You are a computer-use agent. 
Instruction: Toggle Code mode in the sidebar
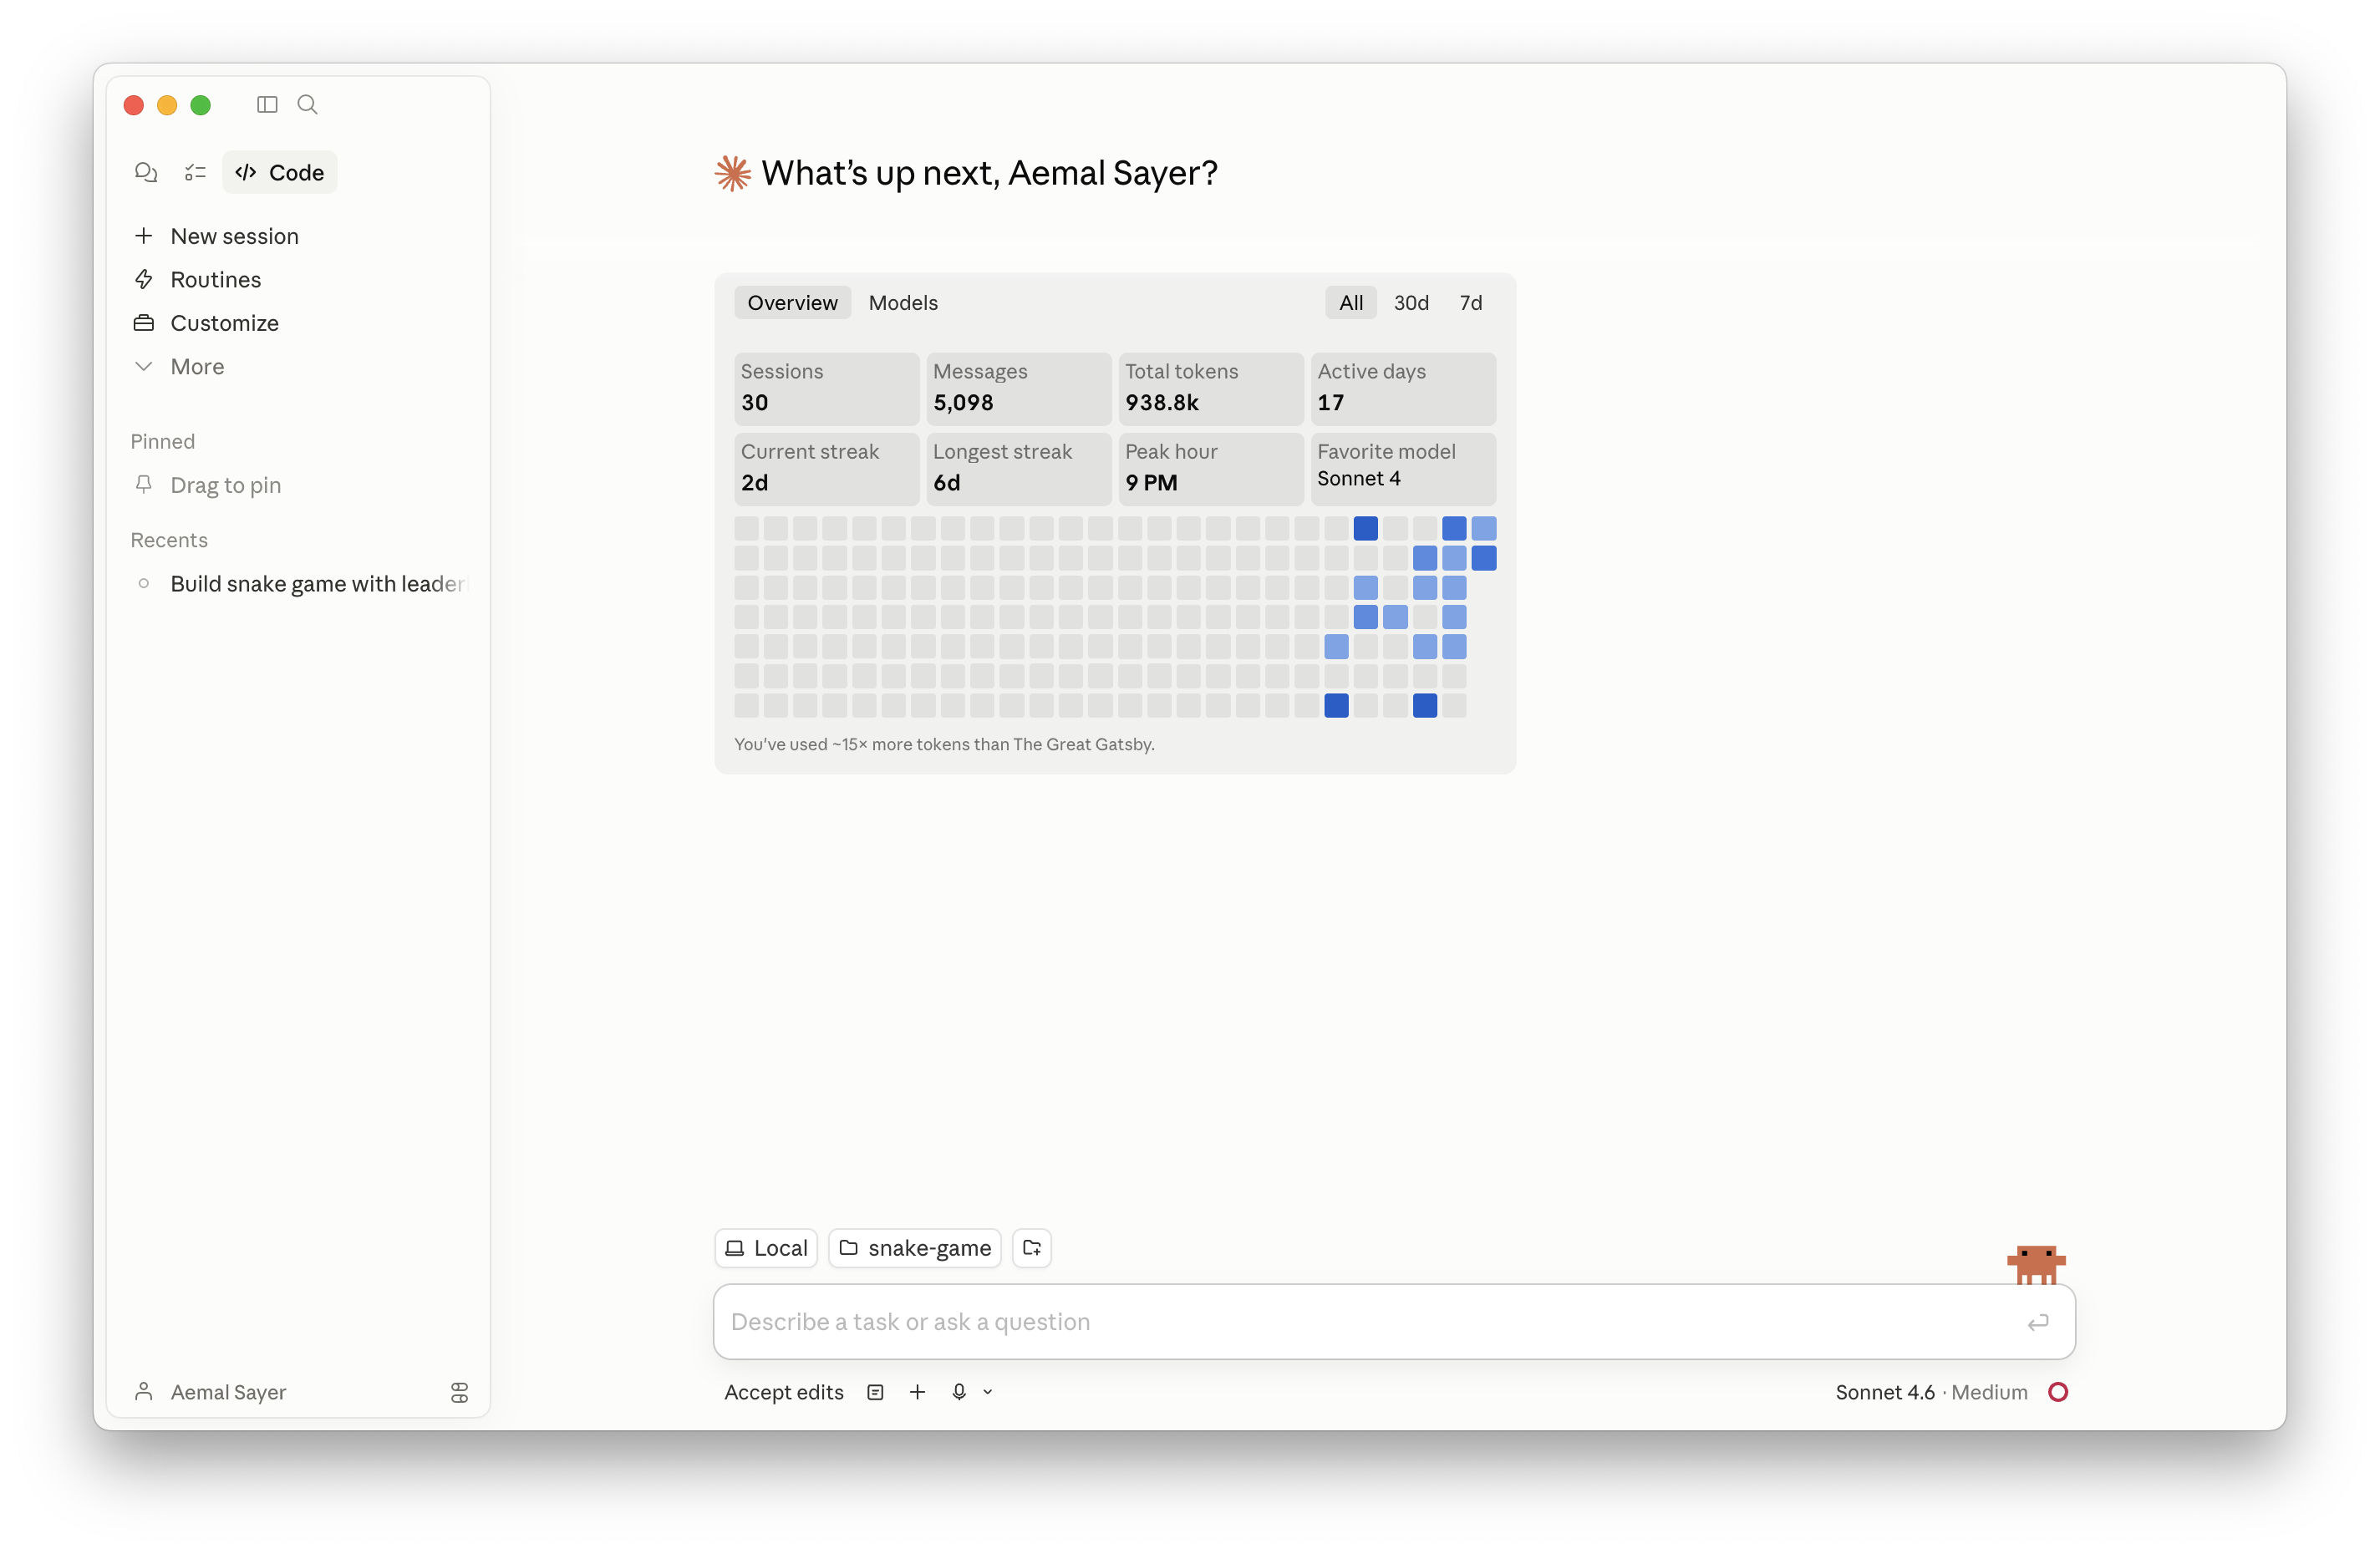[279, 171]
